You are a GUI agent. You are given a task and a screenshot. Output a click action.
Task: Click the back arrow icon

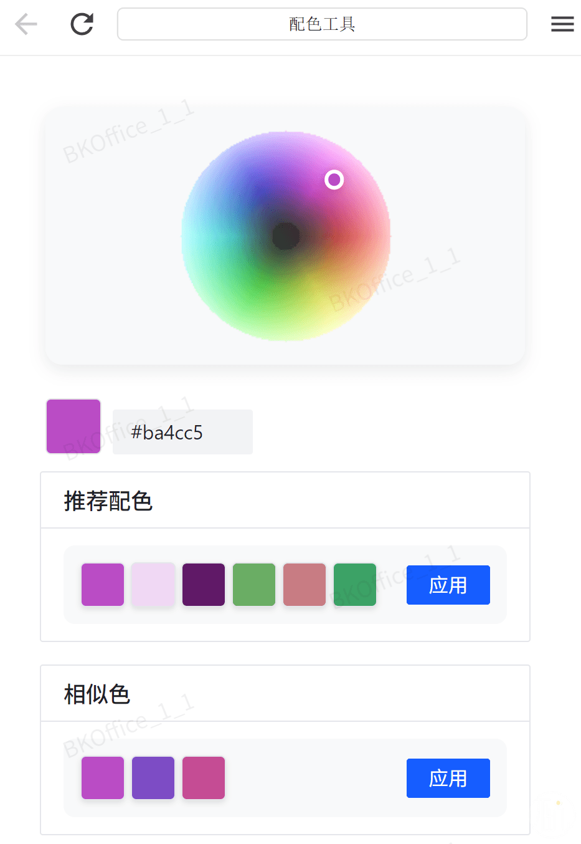coord(26,24)
